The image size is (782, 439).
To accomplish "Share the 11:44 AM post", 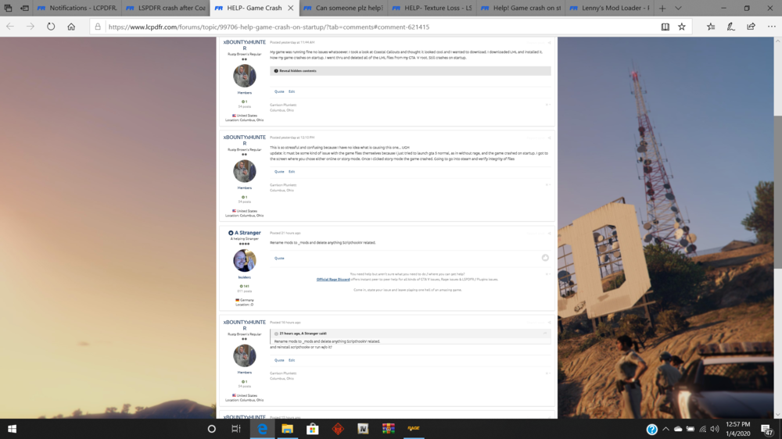I will point(549,42).
